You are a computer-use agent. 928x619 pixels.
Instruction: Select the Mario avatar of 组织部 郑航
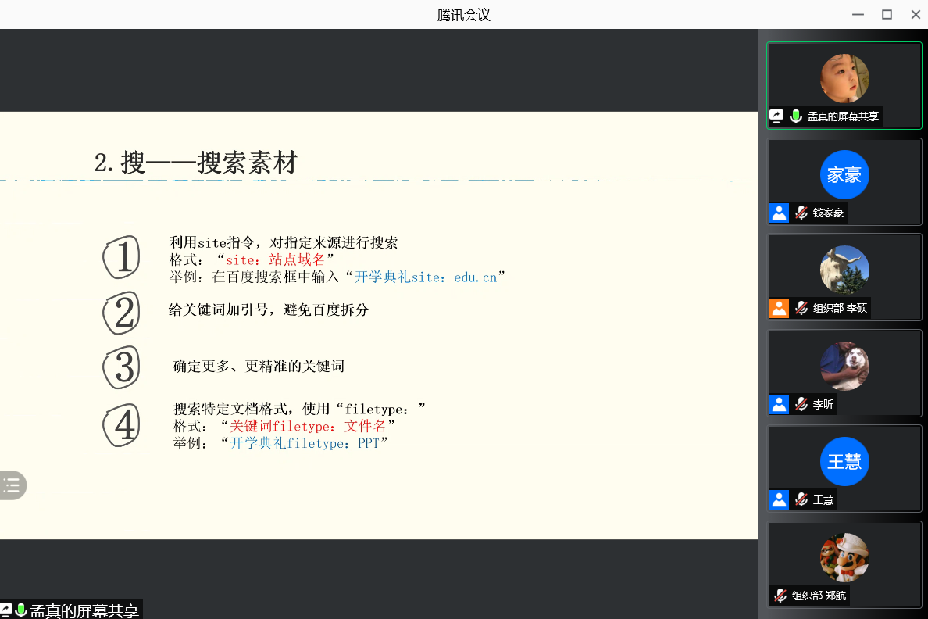pyautogui.click(x=844, y=558)
